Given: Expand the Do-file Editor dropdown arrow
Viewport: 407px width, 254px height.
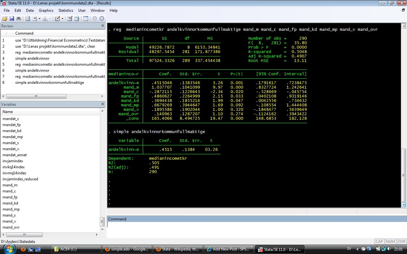Looking at the screenshot, I should [x=62, y=19].
